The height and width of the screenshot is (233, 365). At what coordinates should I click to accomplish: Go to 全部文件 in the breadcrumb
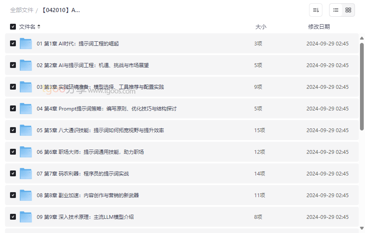pyautogui.click(x=22, y=10)
